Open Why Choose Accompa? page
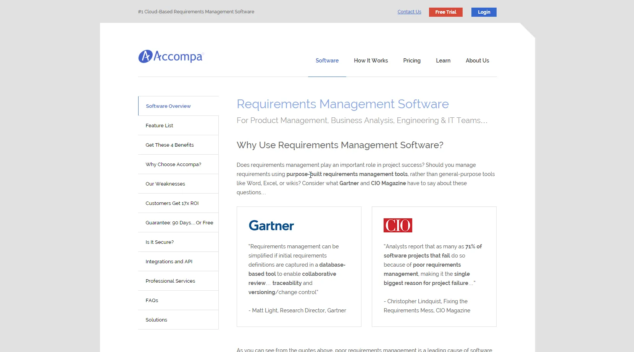 pyautogui.click(x=178, y=164)
